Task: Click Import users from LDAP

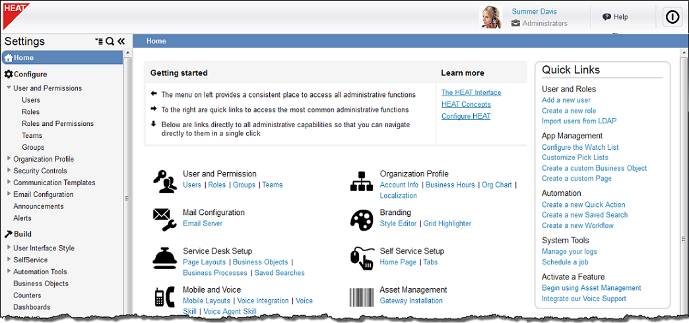Action: pyautogui.click(x=579, y=121)
